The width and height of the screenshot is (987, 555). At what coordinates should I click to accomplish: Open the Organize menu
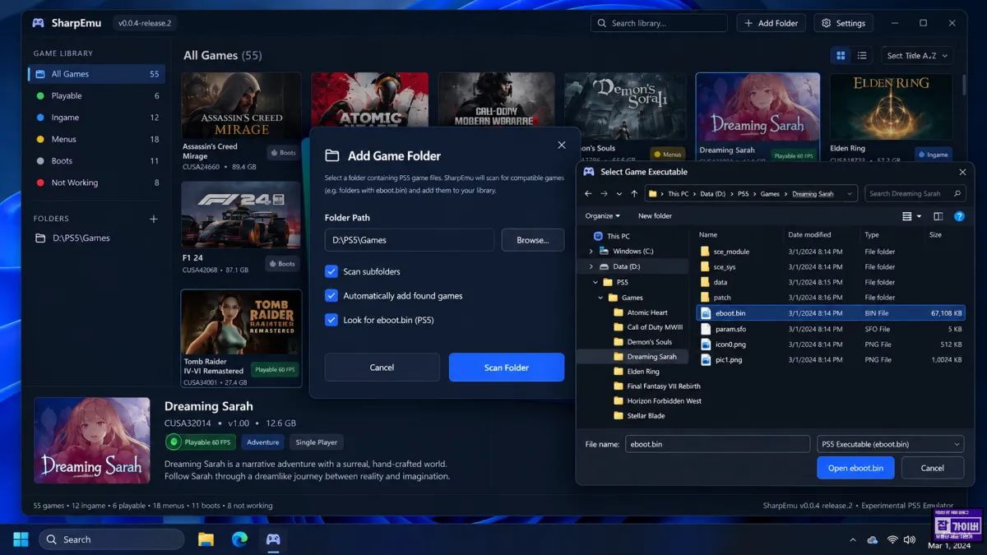[x=603, y=216]
